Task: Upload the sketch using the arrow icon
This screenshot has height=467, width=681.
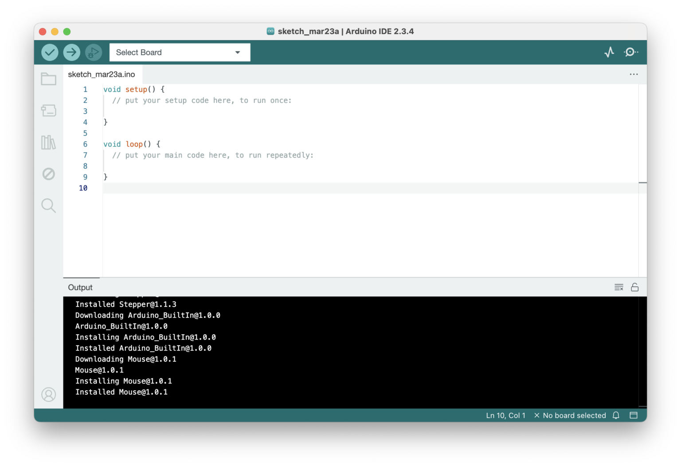Action: [71, 52]
